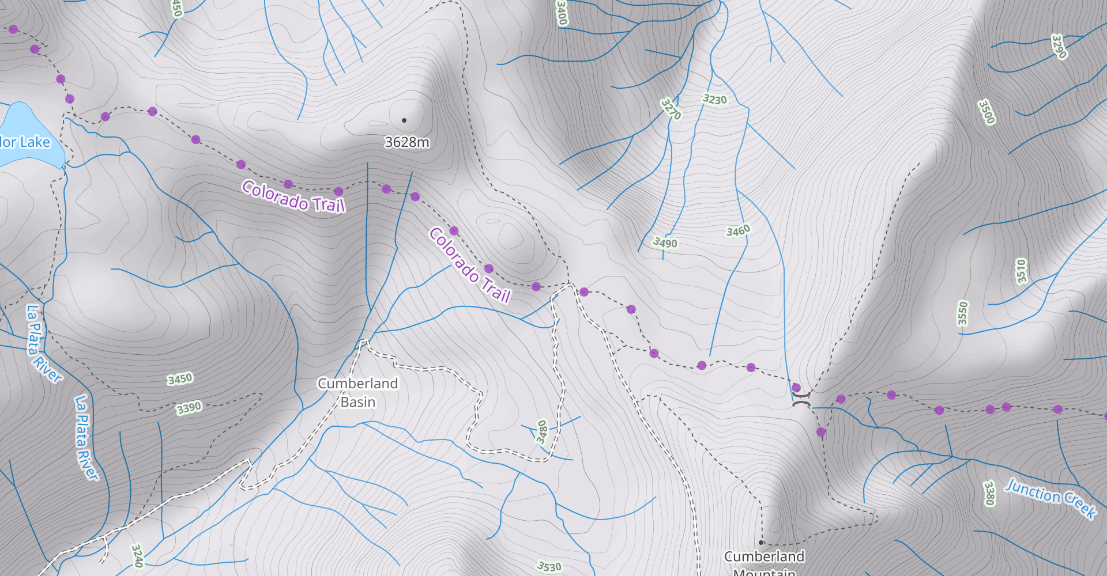
Task: Click contour label '3230'
Action: point(714,99)
